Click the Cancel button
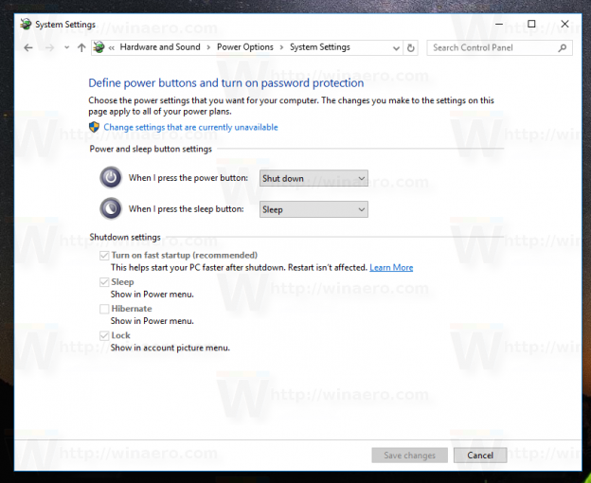 point(480,456)
